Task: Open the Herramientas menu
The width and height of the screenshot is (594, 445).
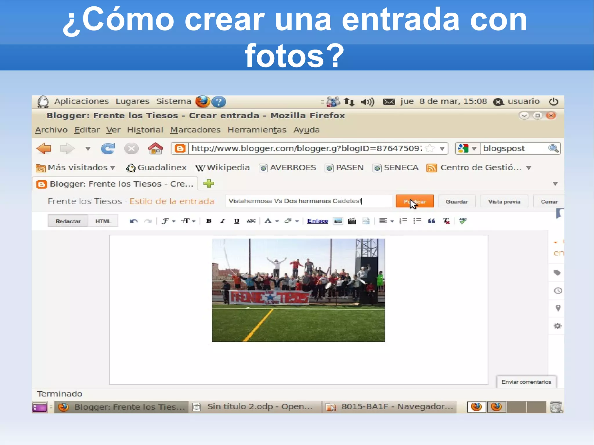Action: pyautogui.click(x=257, y=130)
